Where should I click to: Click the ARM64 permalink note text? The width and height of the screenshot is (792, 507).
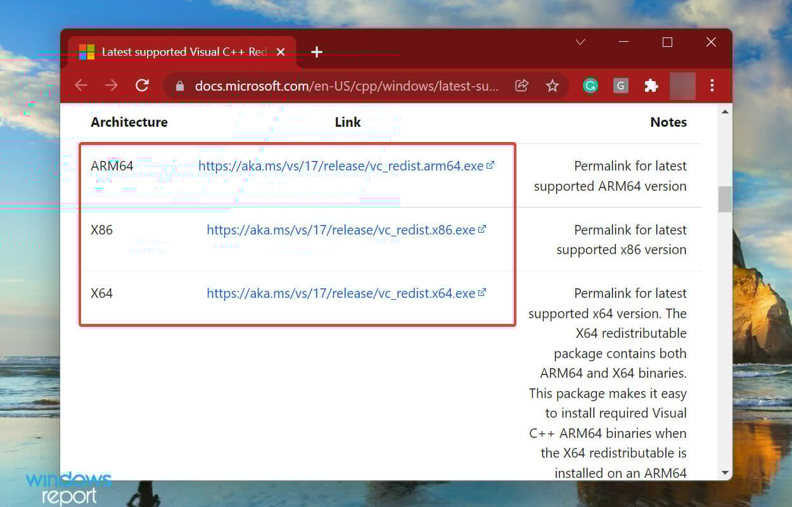click(x=610, y=176)
